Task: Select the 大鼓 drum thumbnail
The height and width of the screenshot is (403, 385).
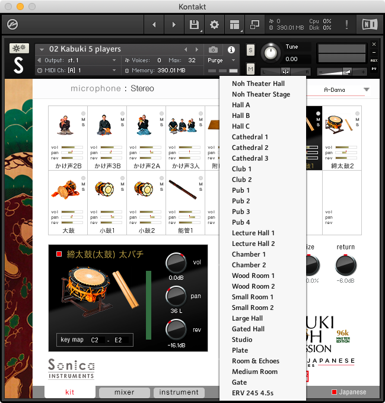Action: click(65, 190)
